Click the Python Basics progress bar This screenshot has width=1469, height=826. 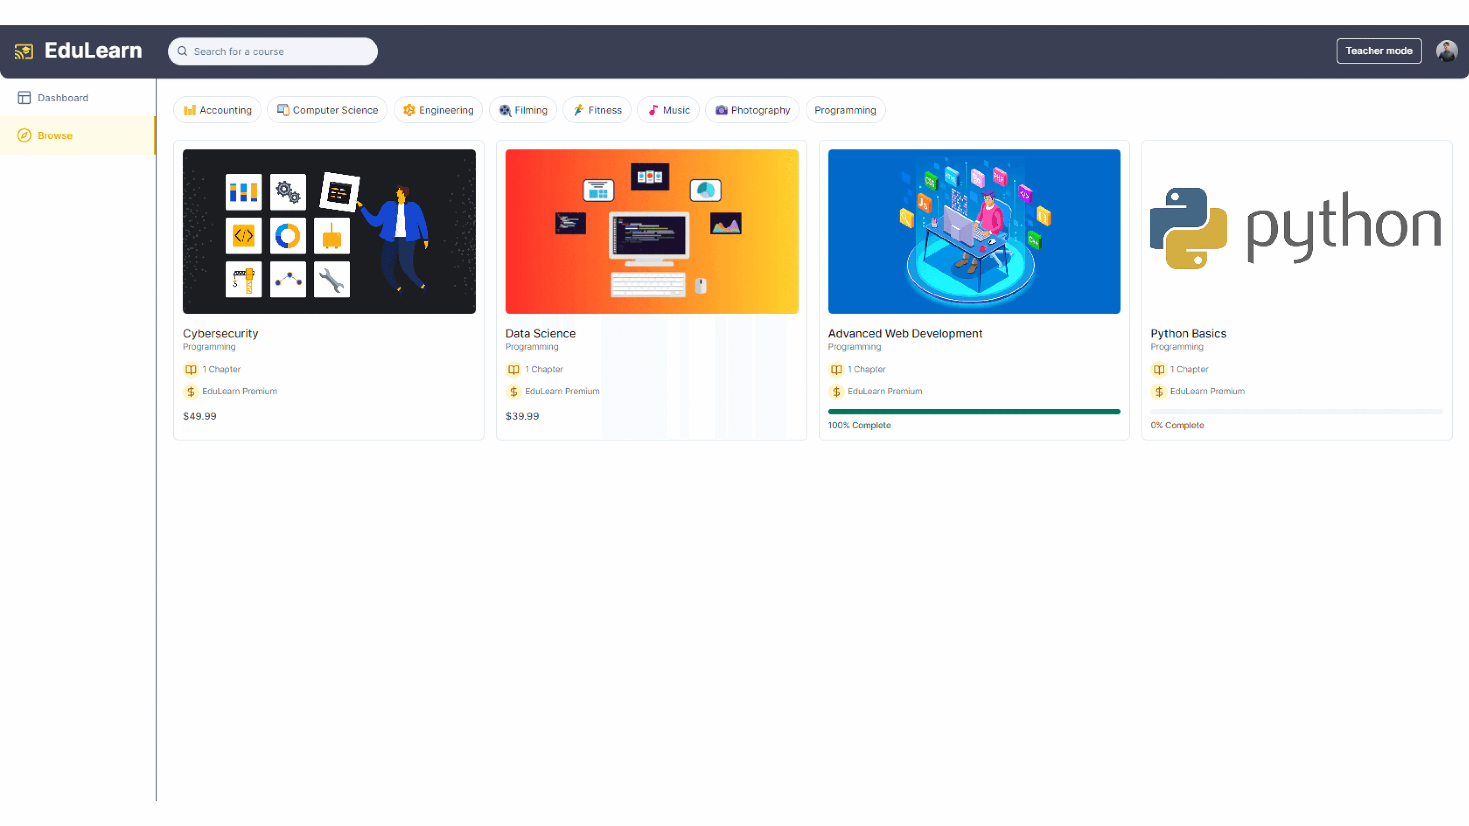click(1296, 411)
